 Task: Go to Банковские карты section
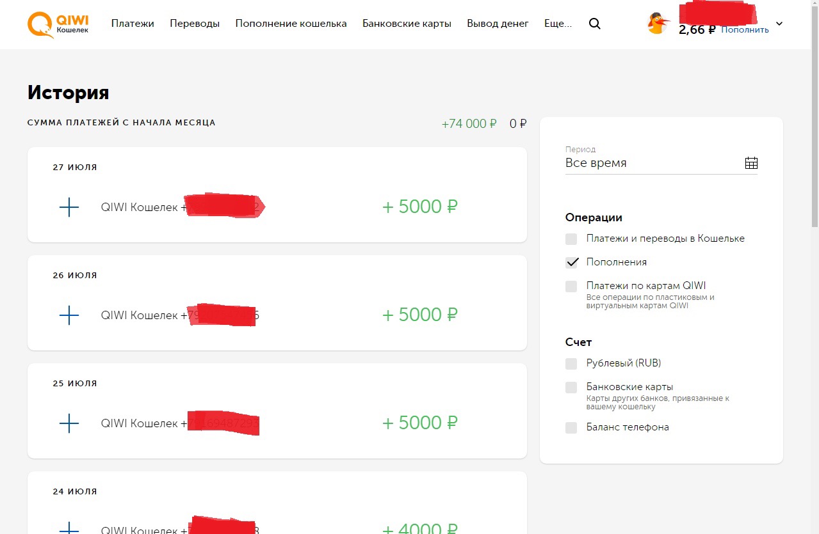click(x=407, y=24)
